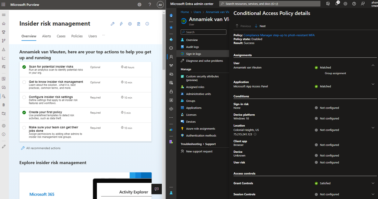Check 'Make sure your team can get their jobs done' circle
The image size is (378, 199).
click(24, 128)
